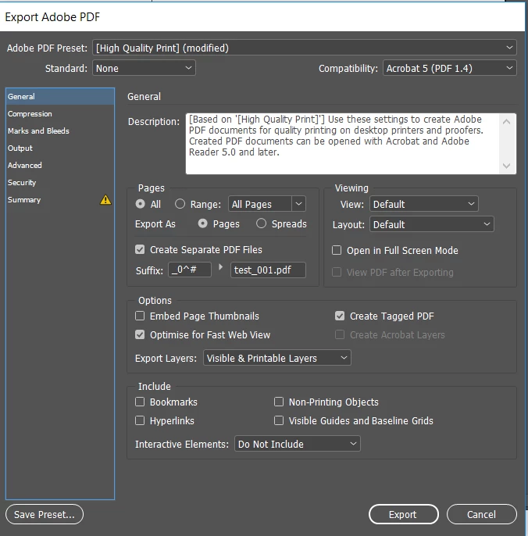Click the range All Pages text field

point(260,204)
